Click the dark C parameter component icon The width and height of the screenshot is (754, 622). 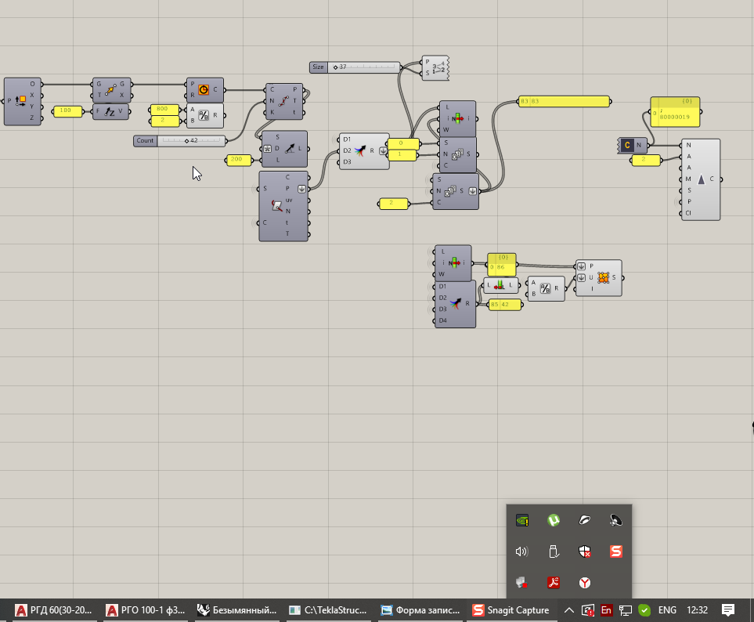pyautogui.click(x=627, y=145)
